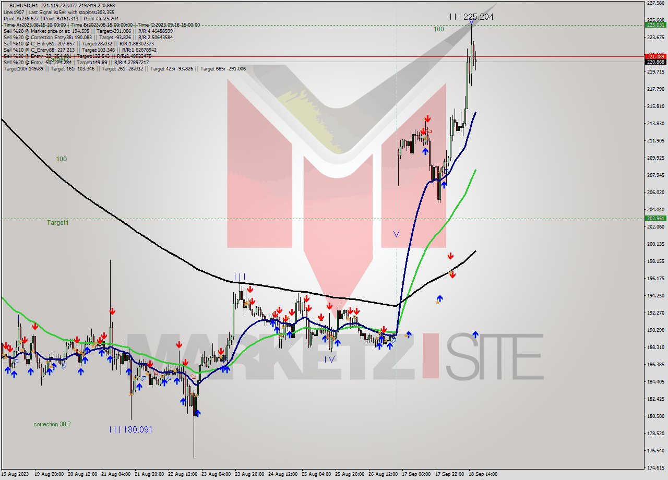Click the red 221.489 price tag
This screenshot has height=480, width=668.
(655, 56)
